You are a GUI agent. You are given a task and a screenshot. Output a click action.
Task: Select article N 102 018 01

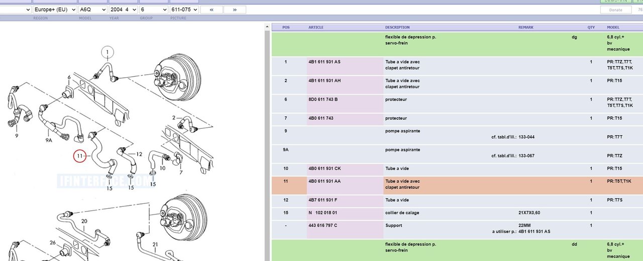point(323,213)
